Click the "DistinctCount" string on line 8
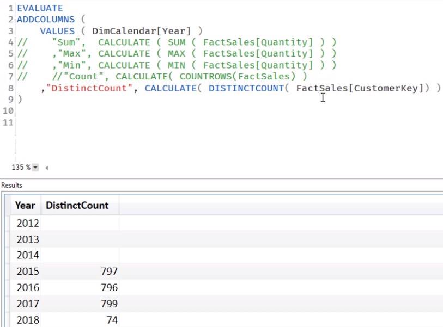Viewport: 443px width, 327px height. tap(89, 88)
